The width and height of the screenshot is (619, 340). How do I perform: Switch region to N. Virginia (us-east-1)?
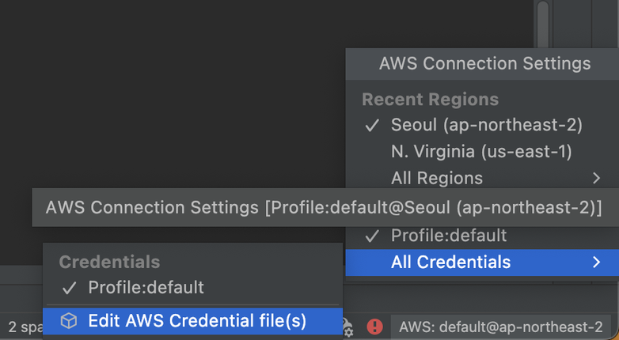(482, 152)
